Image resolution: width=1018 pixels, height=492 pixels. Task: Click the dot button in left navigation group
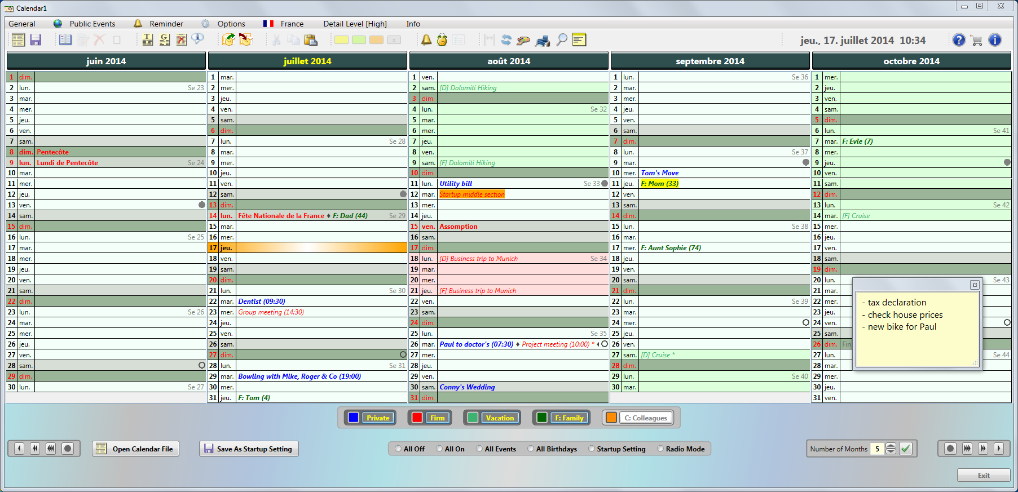click(x=68, y=449)
